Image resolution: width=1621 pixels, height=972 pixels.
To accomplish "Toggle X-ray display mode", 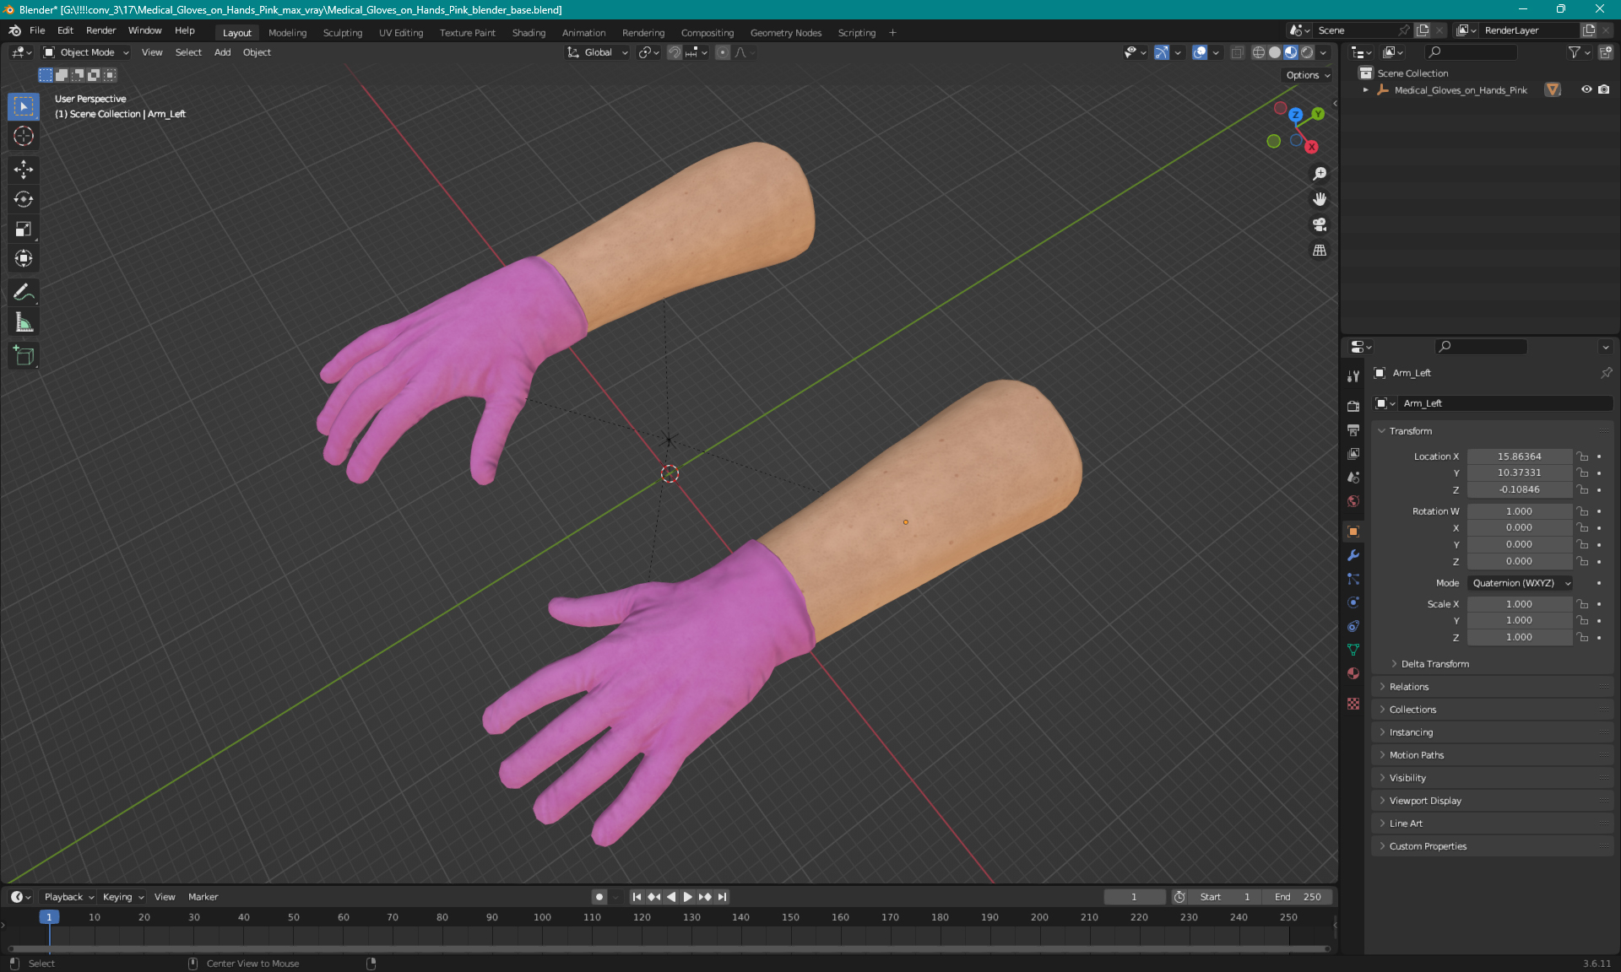I will tap(1237, 52).
